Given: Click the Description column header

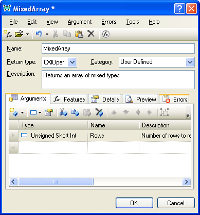Looking at the screenshot, I should pos(165,125).
